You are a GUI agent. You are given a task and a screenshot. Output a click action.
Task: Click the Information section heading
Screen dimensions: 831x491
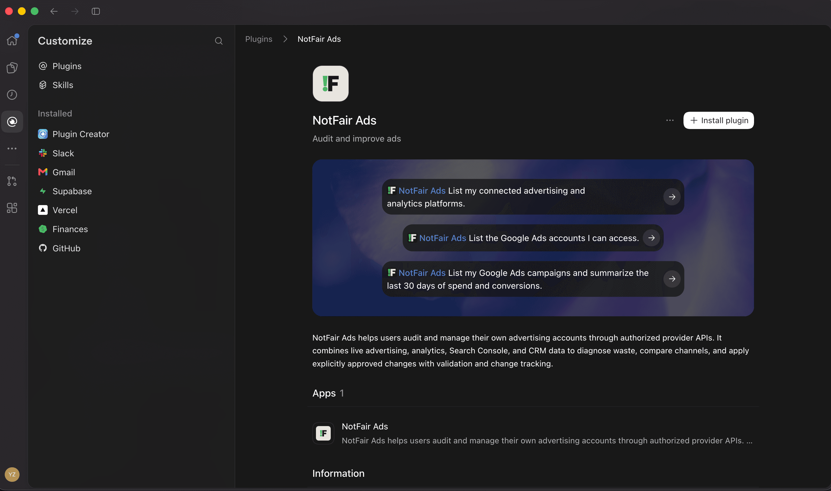338,473
